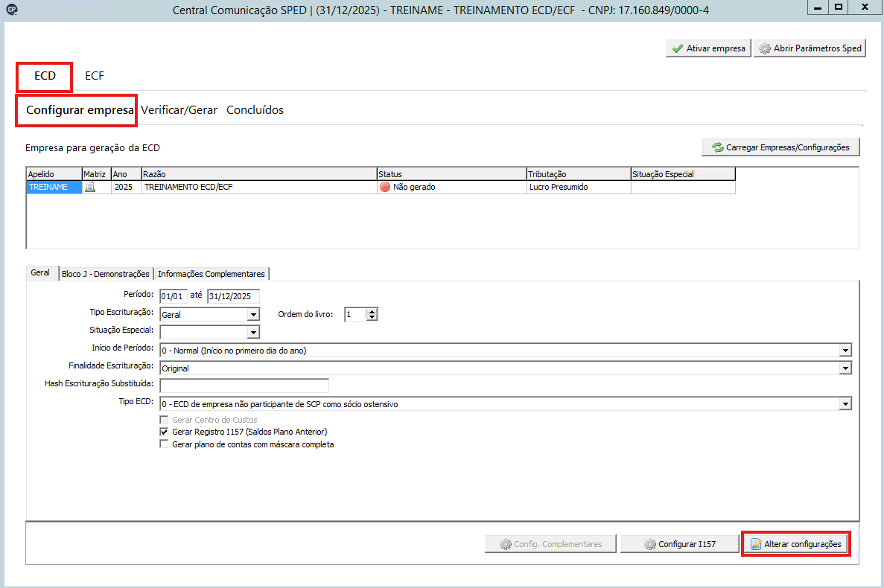Maximize the Central Comunicação SPED window
The height and width of the screenshot is (588, 884).
839,7
